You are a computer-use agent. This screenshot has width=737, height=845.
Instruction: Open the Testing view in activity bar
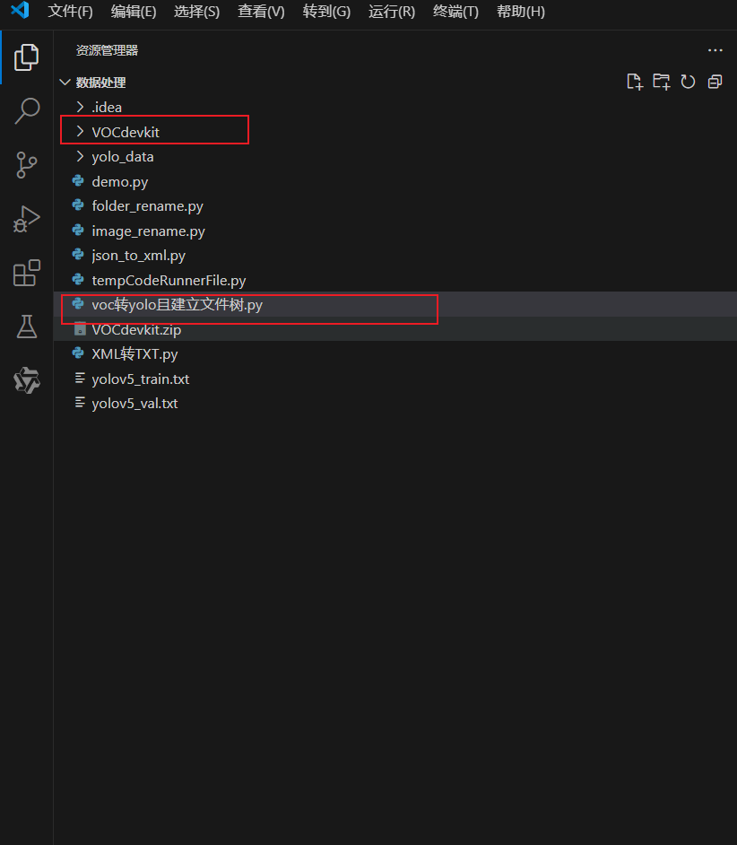(x=26, y=327)
